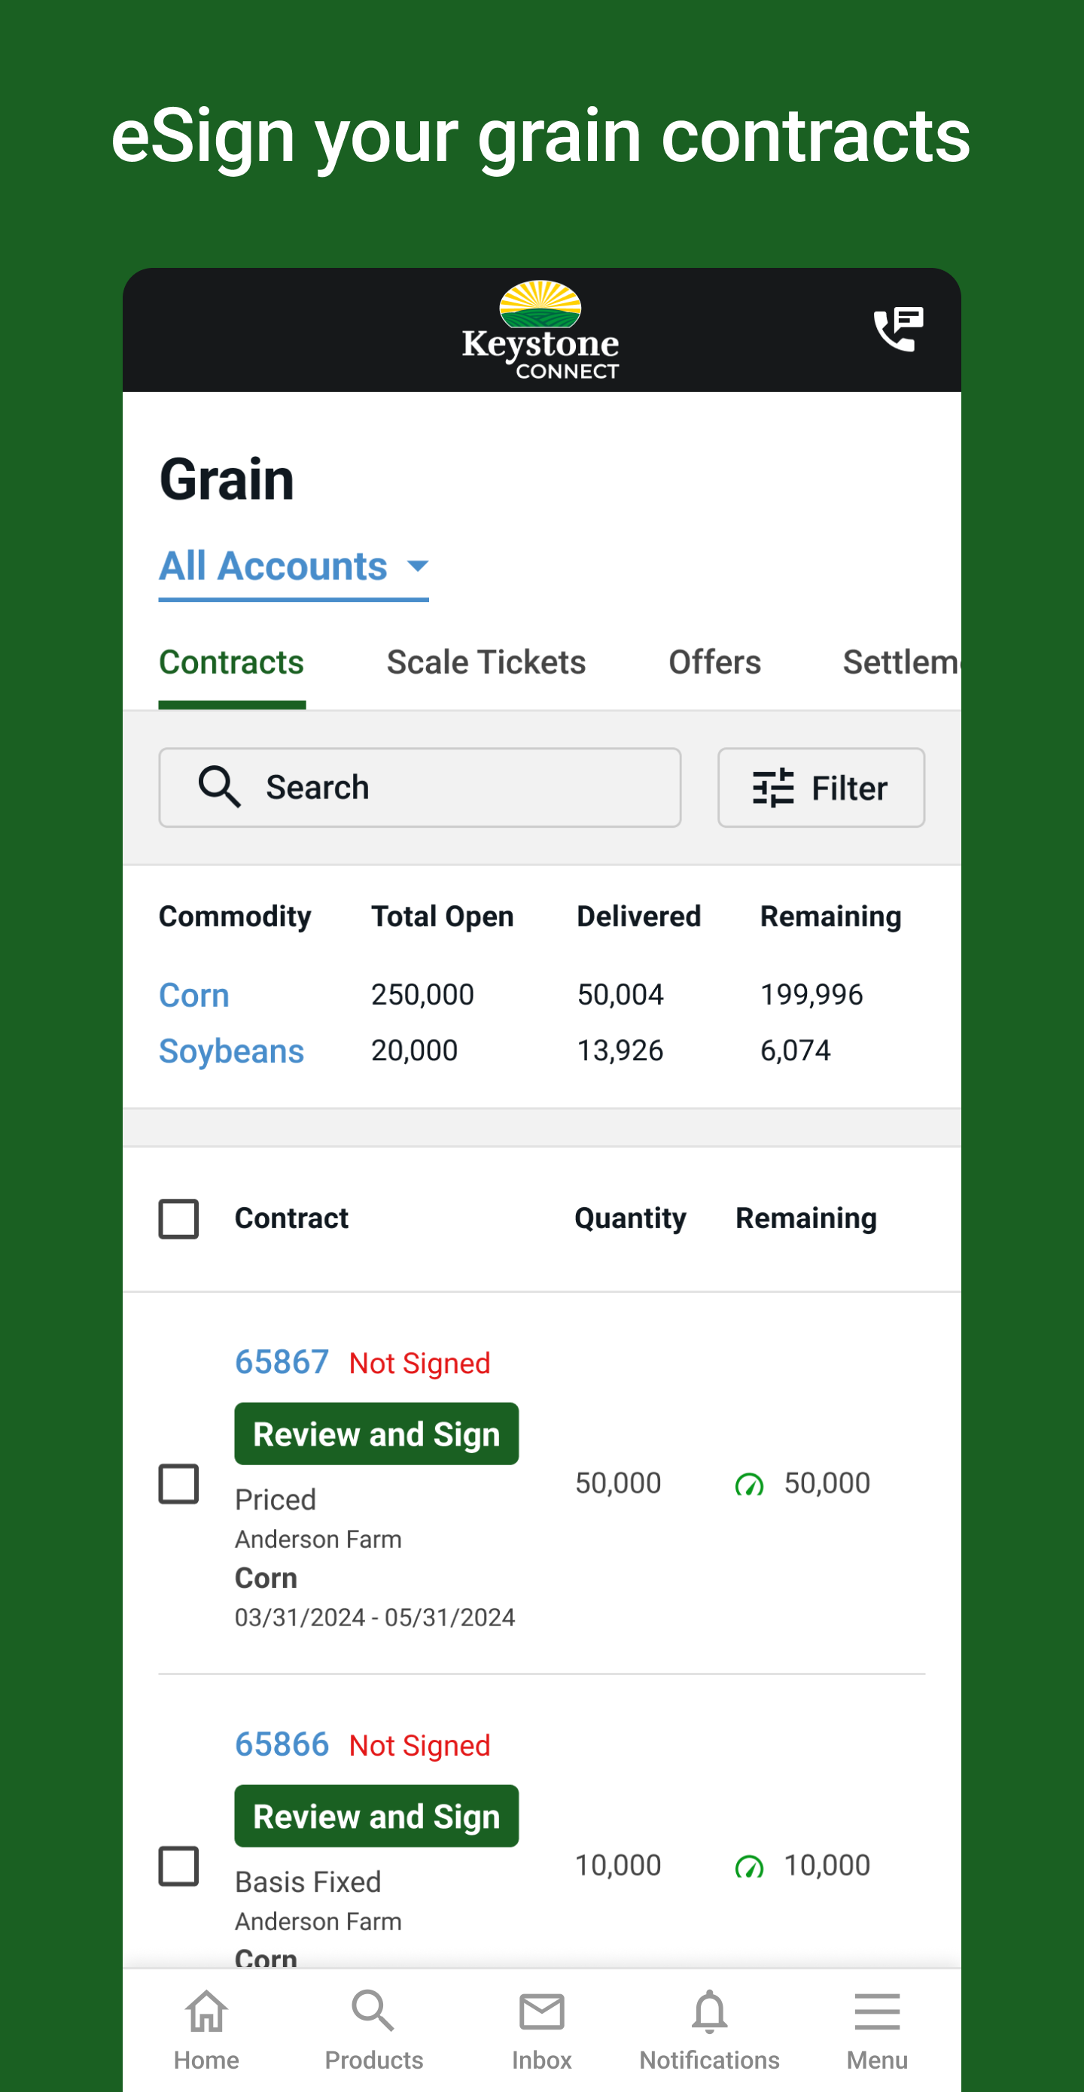The image size is (1084, 2092).
Task: Toggle the select-all Contract checkbox
Action: coord(178,1218)
